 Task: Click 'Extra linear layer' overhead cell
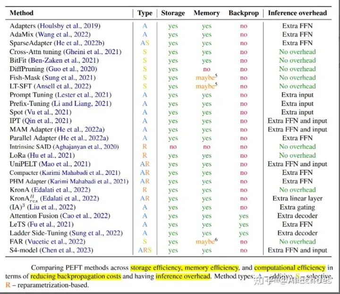click(x=297, y=199)
